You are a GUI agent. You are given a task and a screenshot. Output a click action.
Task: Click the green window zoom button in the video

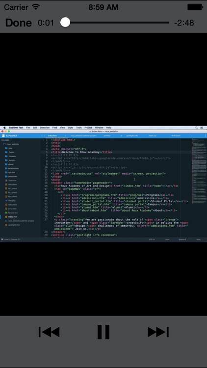pos(9,131)
